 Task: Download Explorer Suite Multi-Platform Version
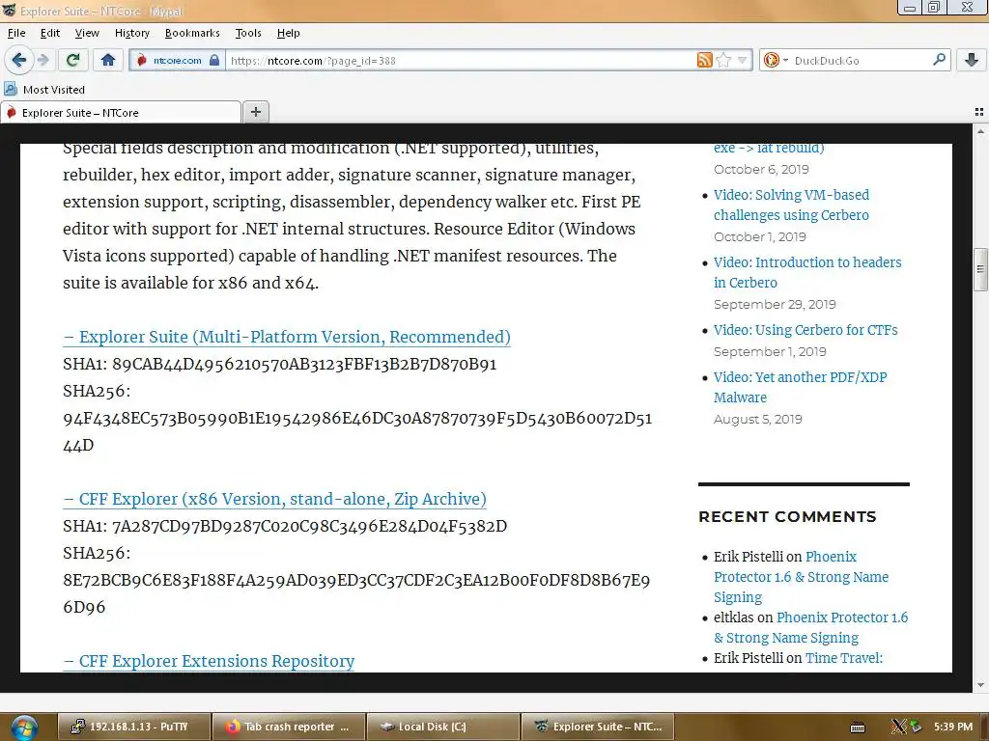click(286, 337)
